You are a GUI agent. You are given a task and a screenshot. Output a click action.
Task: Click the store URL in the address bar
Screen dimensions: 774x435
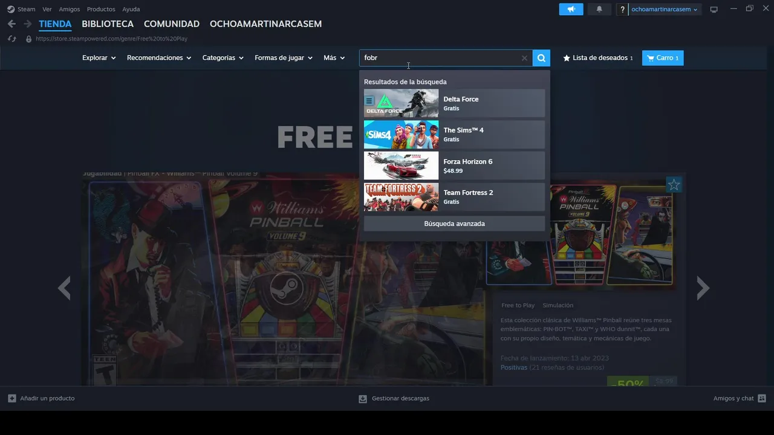pyautogui.click(x=112, y=39)
